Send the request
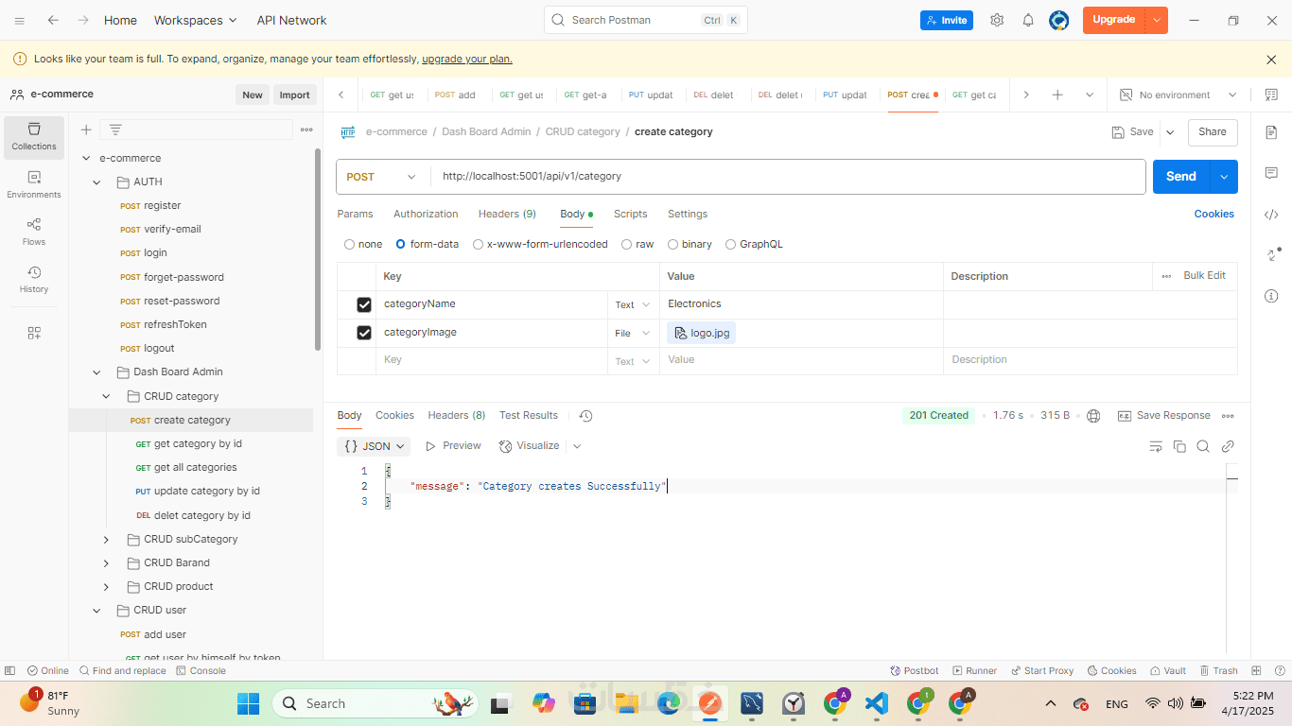Image resolution: width=1292 pixels, height=726 pixels. coord(1181,177)
